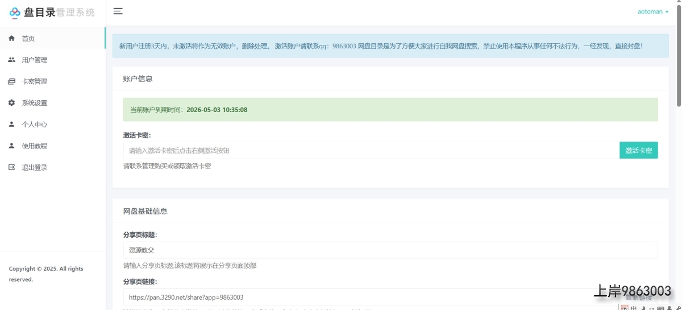
Task: Go to 卡密管理 in the sidebar
Action: click(x=35, y=82)
